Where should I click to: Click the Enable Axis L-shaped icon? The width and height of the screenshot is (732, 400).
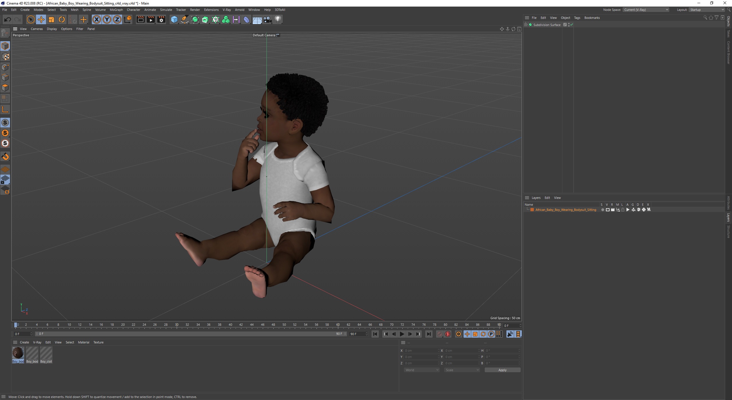tap(5, 109)
